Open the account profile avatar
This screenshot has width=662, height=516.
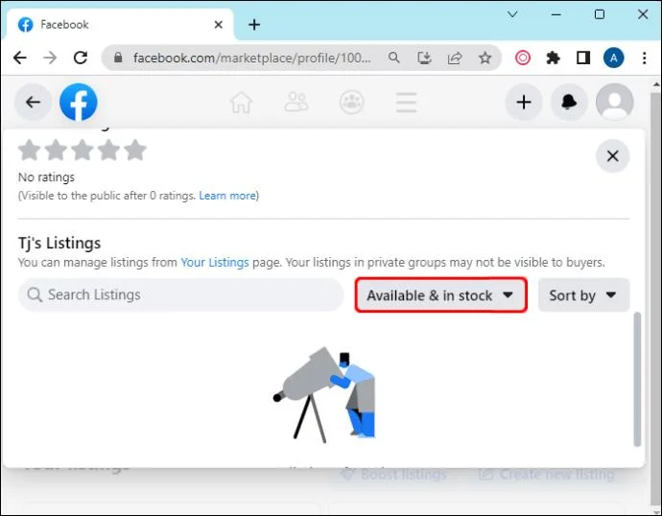point(614,102)
